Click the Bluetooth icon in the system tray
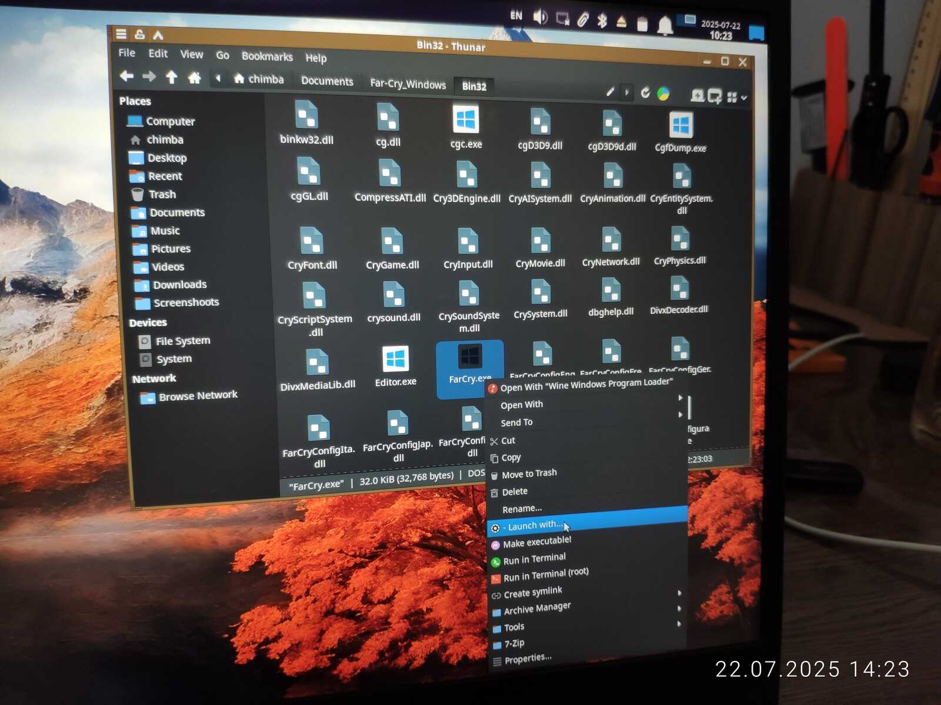 point(602,21)
